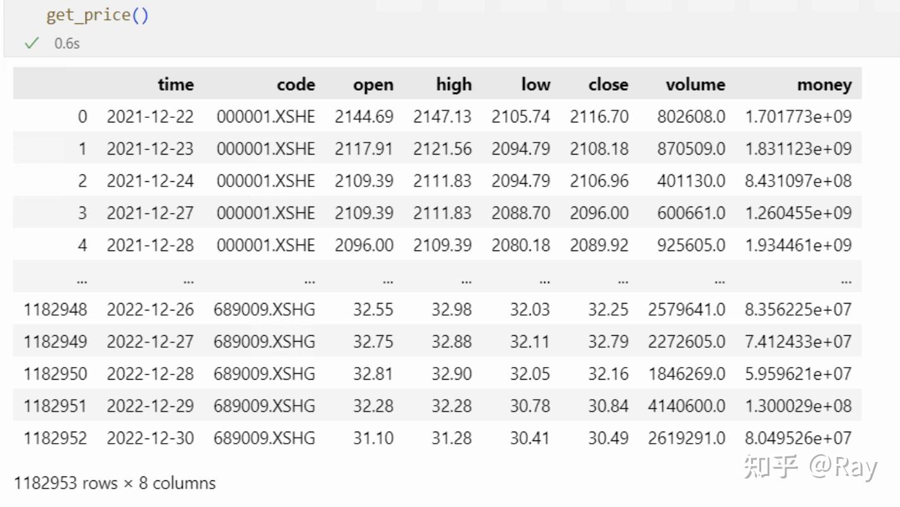Click the green checkmark execution status icon
The height and width of the screenshot is (507, 900).
pyautogui.click(x=32, y=44)
